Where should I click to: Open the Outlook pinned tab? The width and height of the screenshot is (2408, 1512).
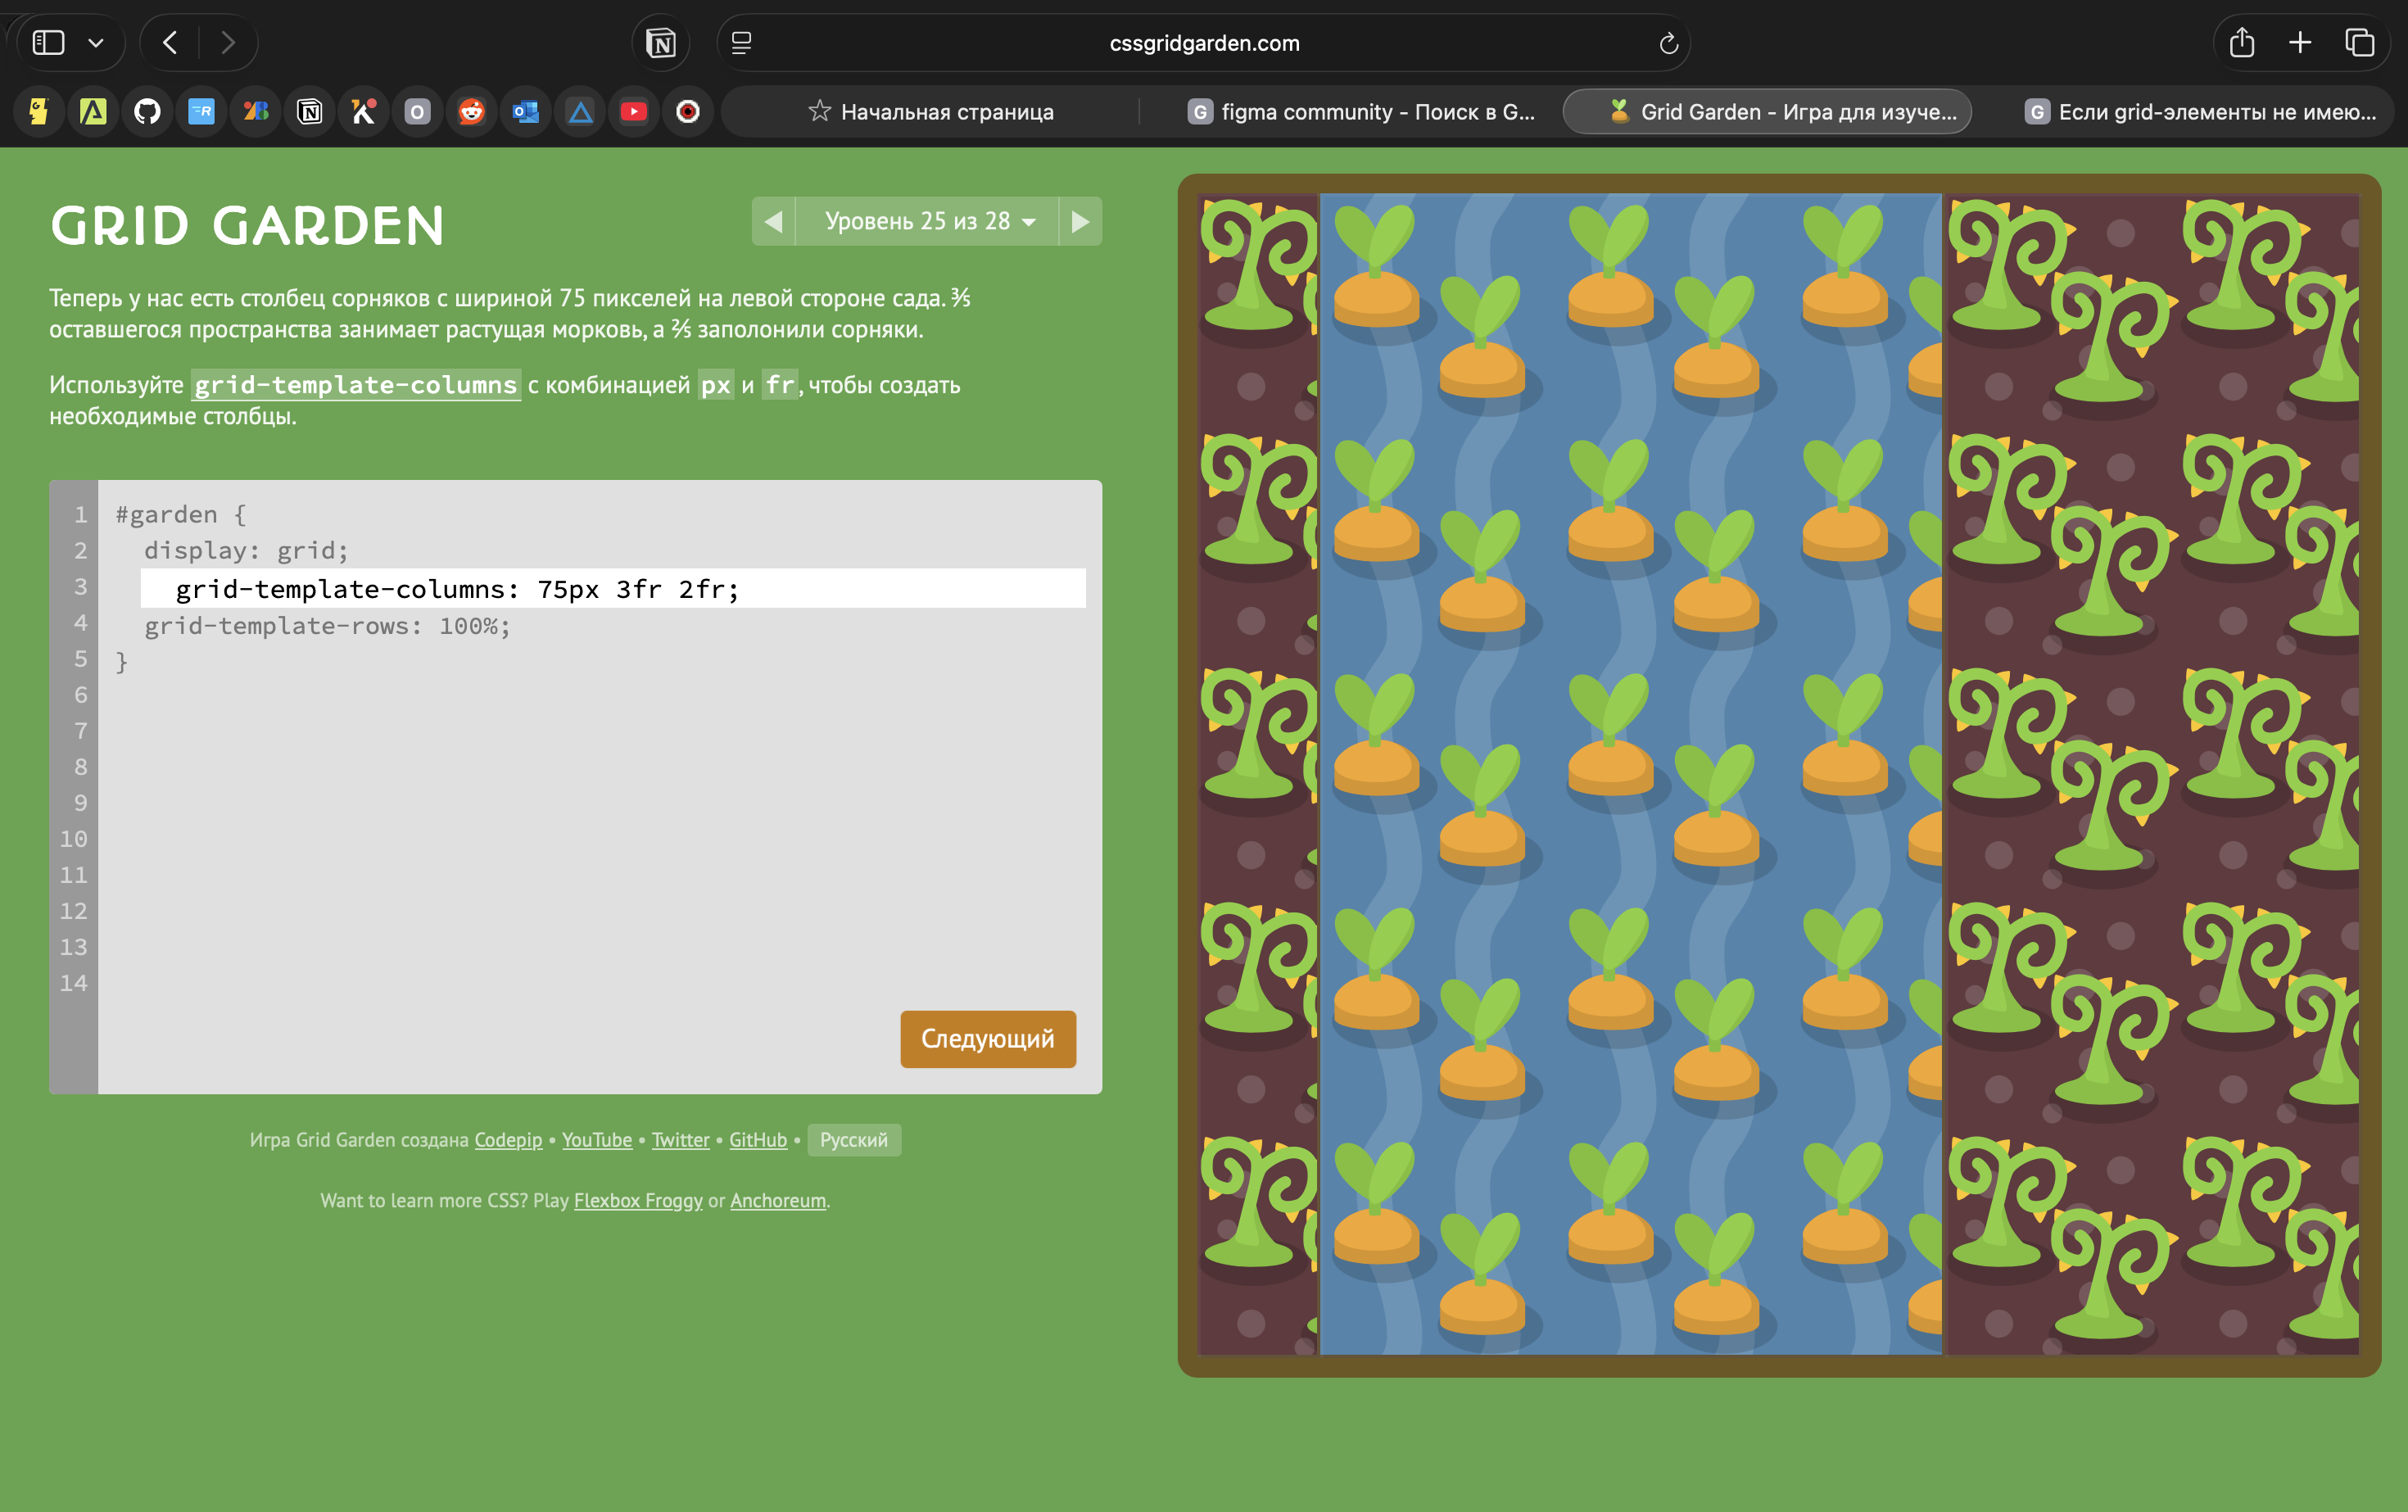point(526,112)
